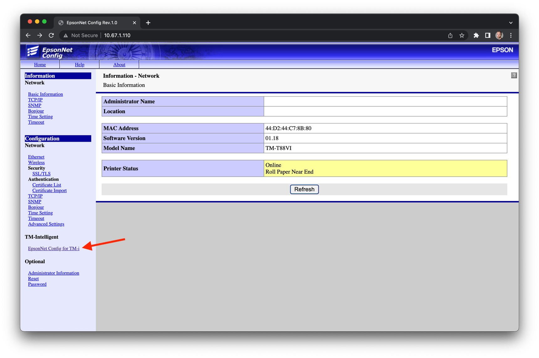This screenshot has width=539, height=358.
Task: Go back with the browser back arrow
Action: pyautogui.click(x=28, y=35)
